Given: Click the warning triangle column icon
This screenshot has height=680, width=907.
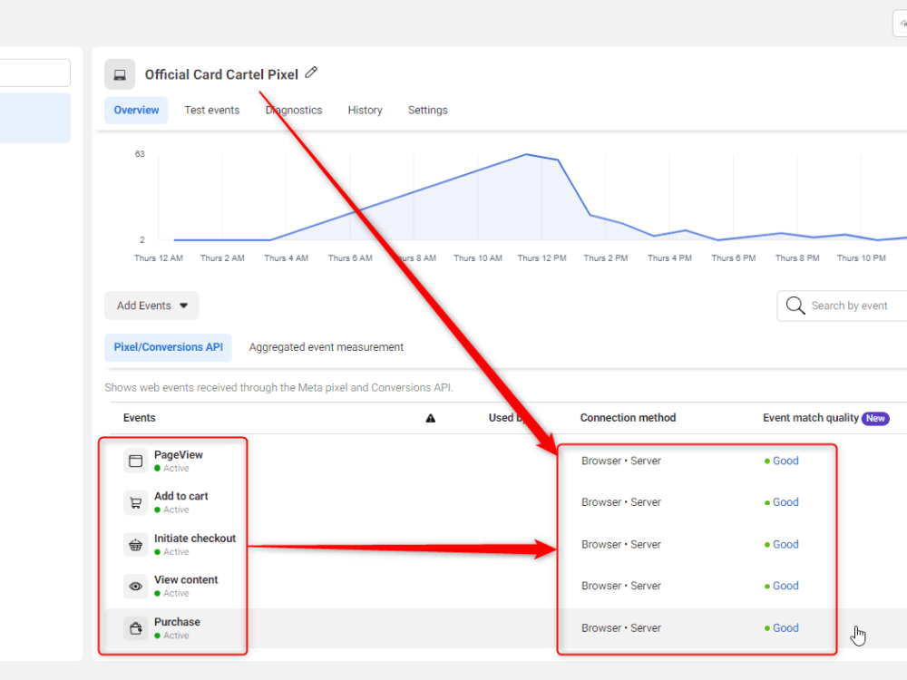Looking at the screenshot, I should point(430,418).
